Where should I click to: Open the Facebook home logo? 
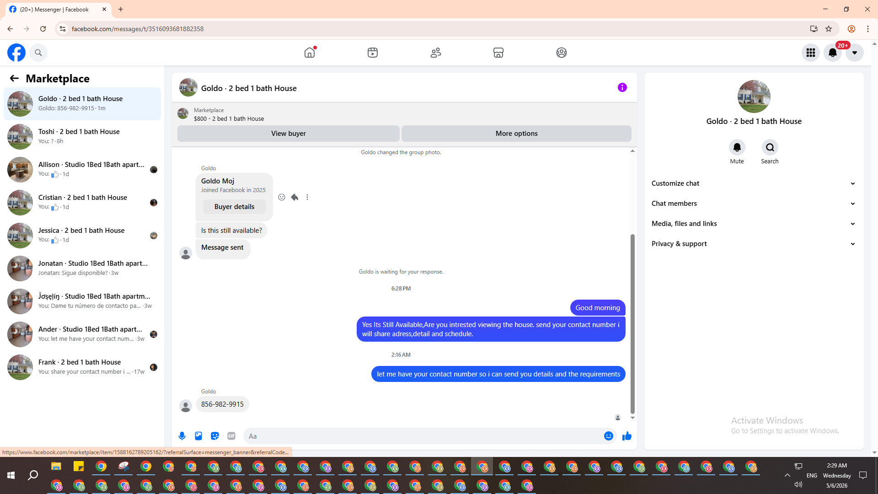(16, 53)
